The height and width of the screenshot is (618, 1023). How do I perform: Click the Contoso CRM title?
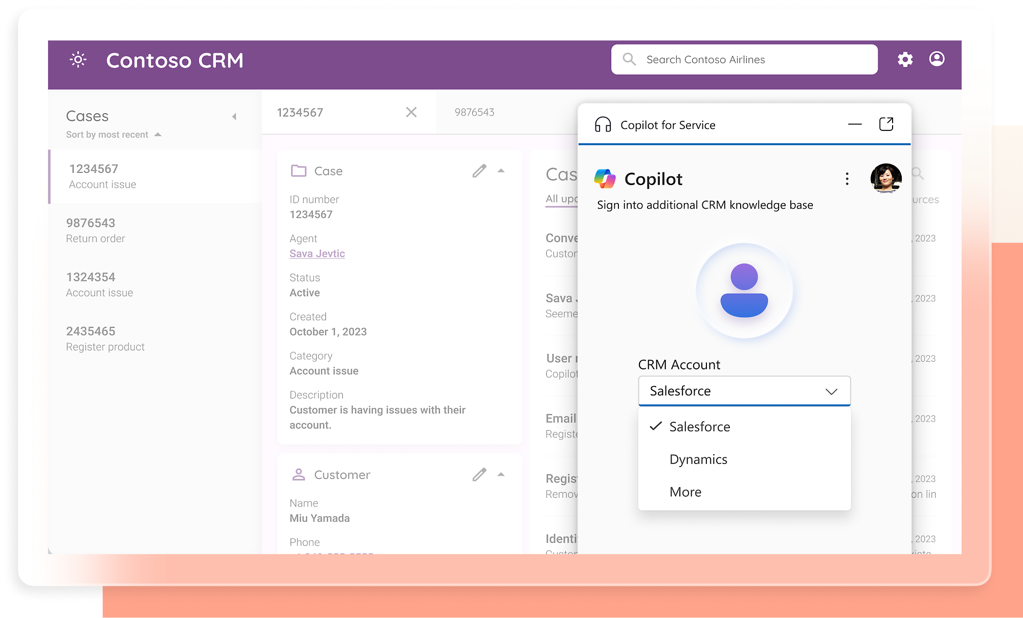pyautogui.click(x=175, y=60)
